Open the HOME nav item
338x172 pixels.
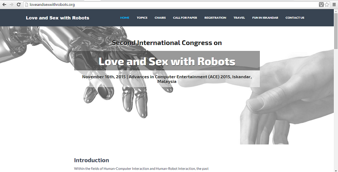(x=125, y=18)
